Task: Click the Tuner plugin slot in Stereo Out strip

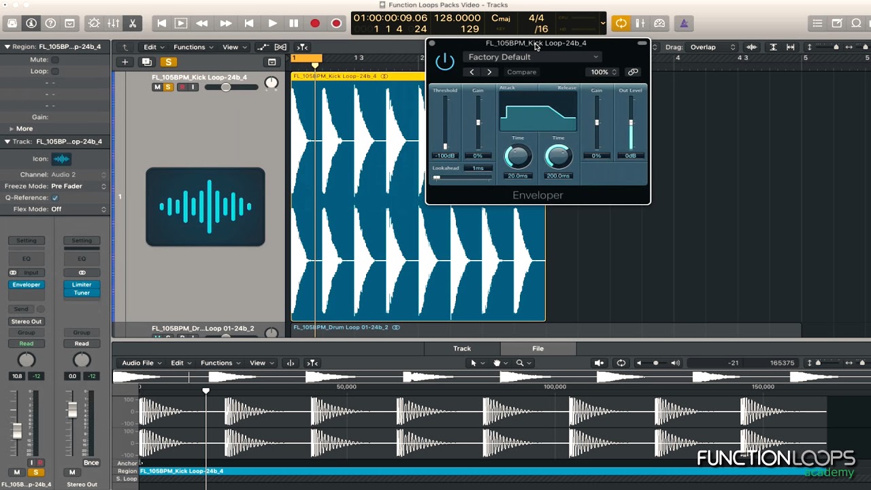Action: click(x=82, y=293)
